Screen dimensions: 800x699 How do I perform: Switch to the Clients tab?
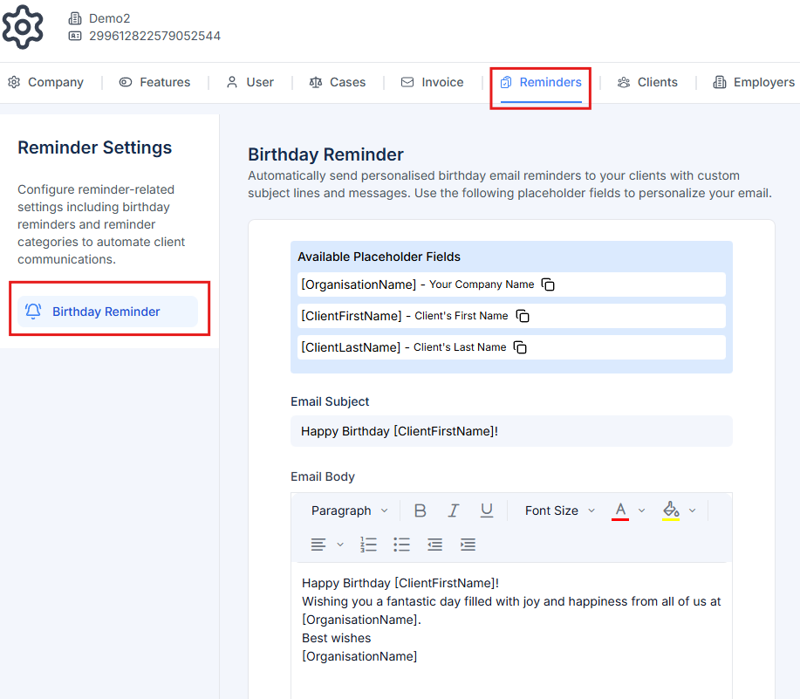coord(647,82)
